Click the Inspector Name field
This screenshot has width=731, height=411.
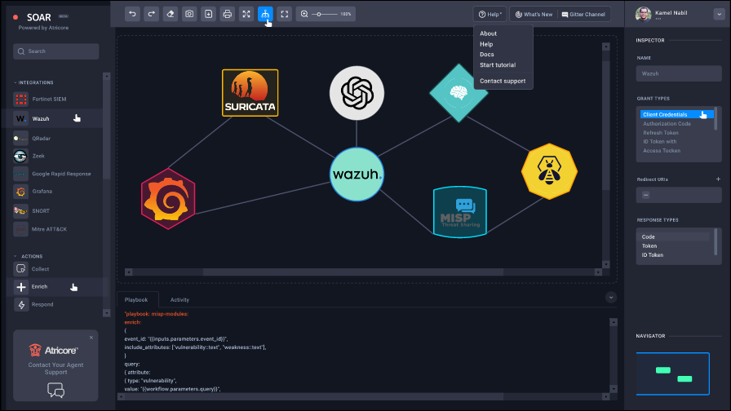(679, 73)
